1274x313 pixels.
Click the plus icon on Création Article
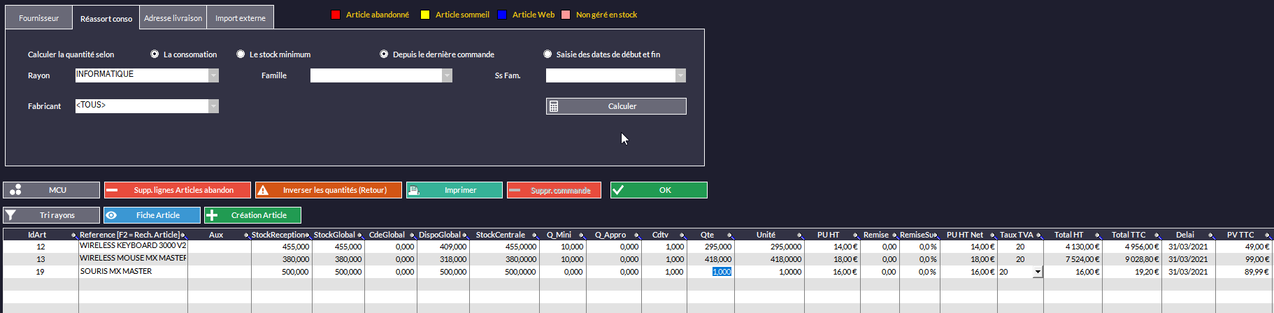(x=213, y=215)
